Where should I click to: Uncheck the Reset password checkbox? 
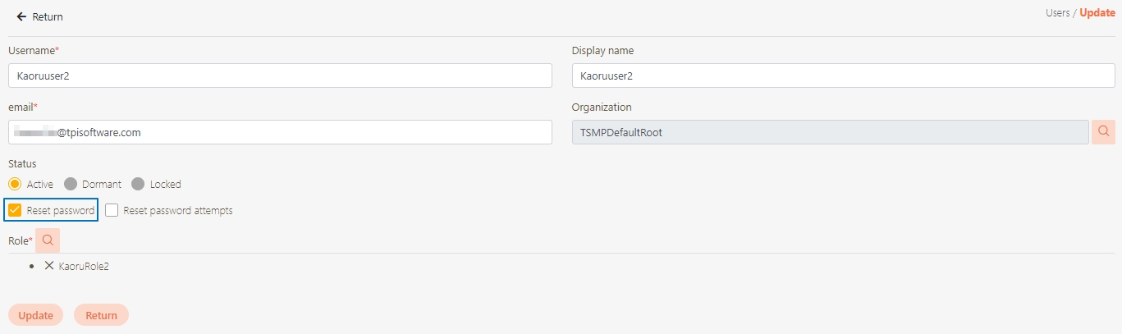click(15, 210)
